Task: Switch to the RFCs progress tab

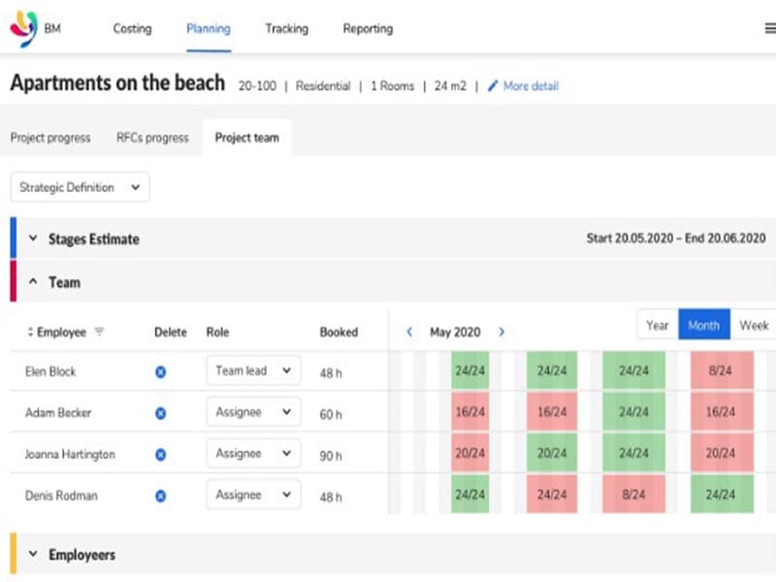Action: click(152, 138)
